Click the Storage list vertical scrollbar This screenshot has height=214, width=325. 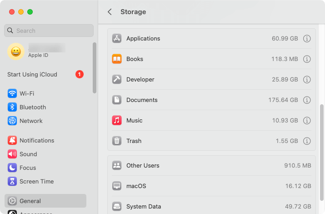(322, 153)
